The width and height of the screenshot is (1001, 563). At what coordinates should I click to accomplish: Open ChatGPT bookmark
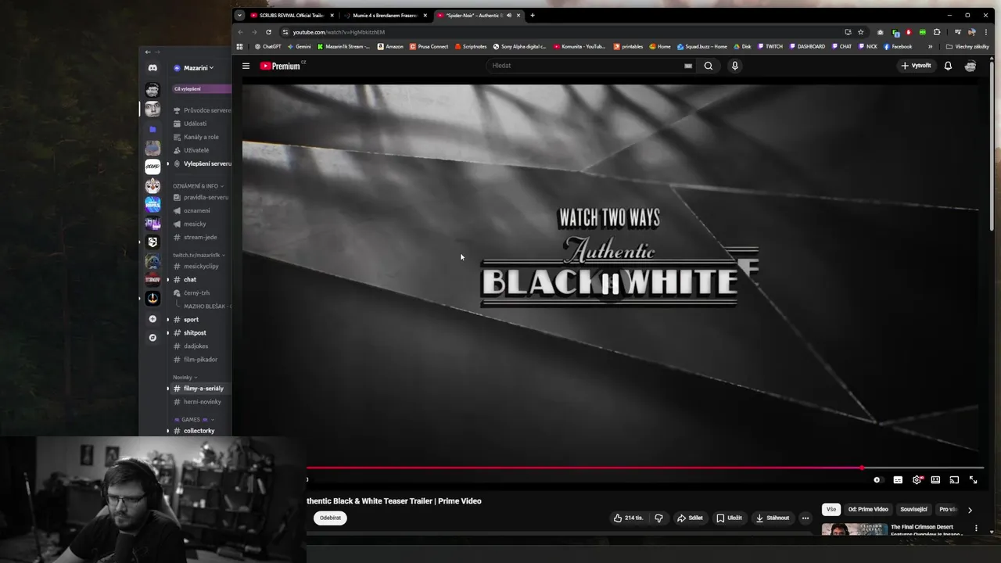[x=267, y=46]
